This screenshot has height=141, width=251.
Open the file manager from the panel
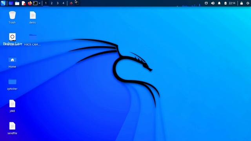[x=17, y=3]
